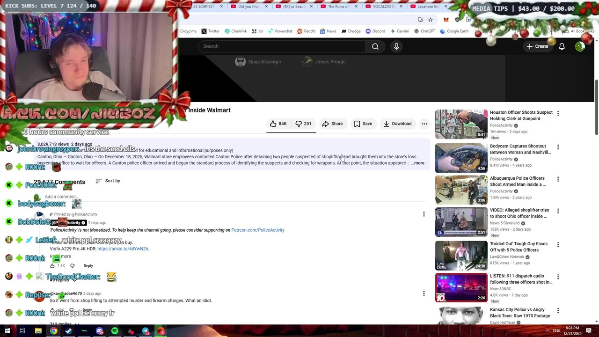Viewport: 599px width, 337px height.
Task: Open options for Kansas City Police video
Action: coord(558,311)
